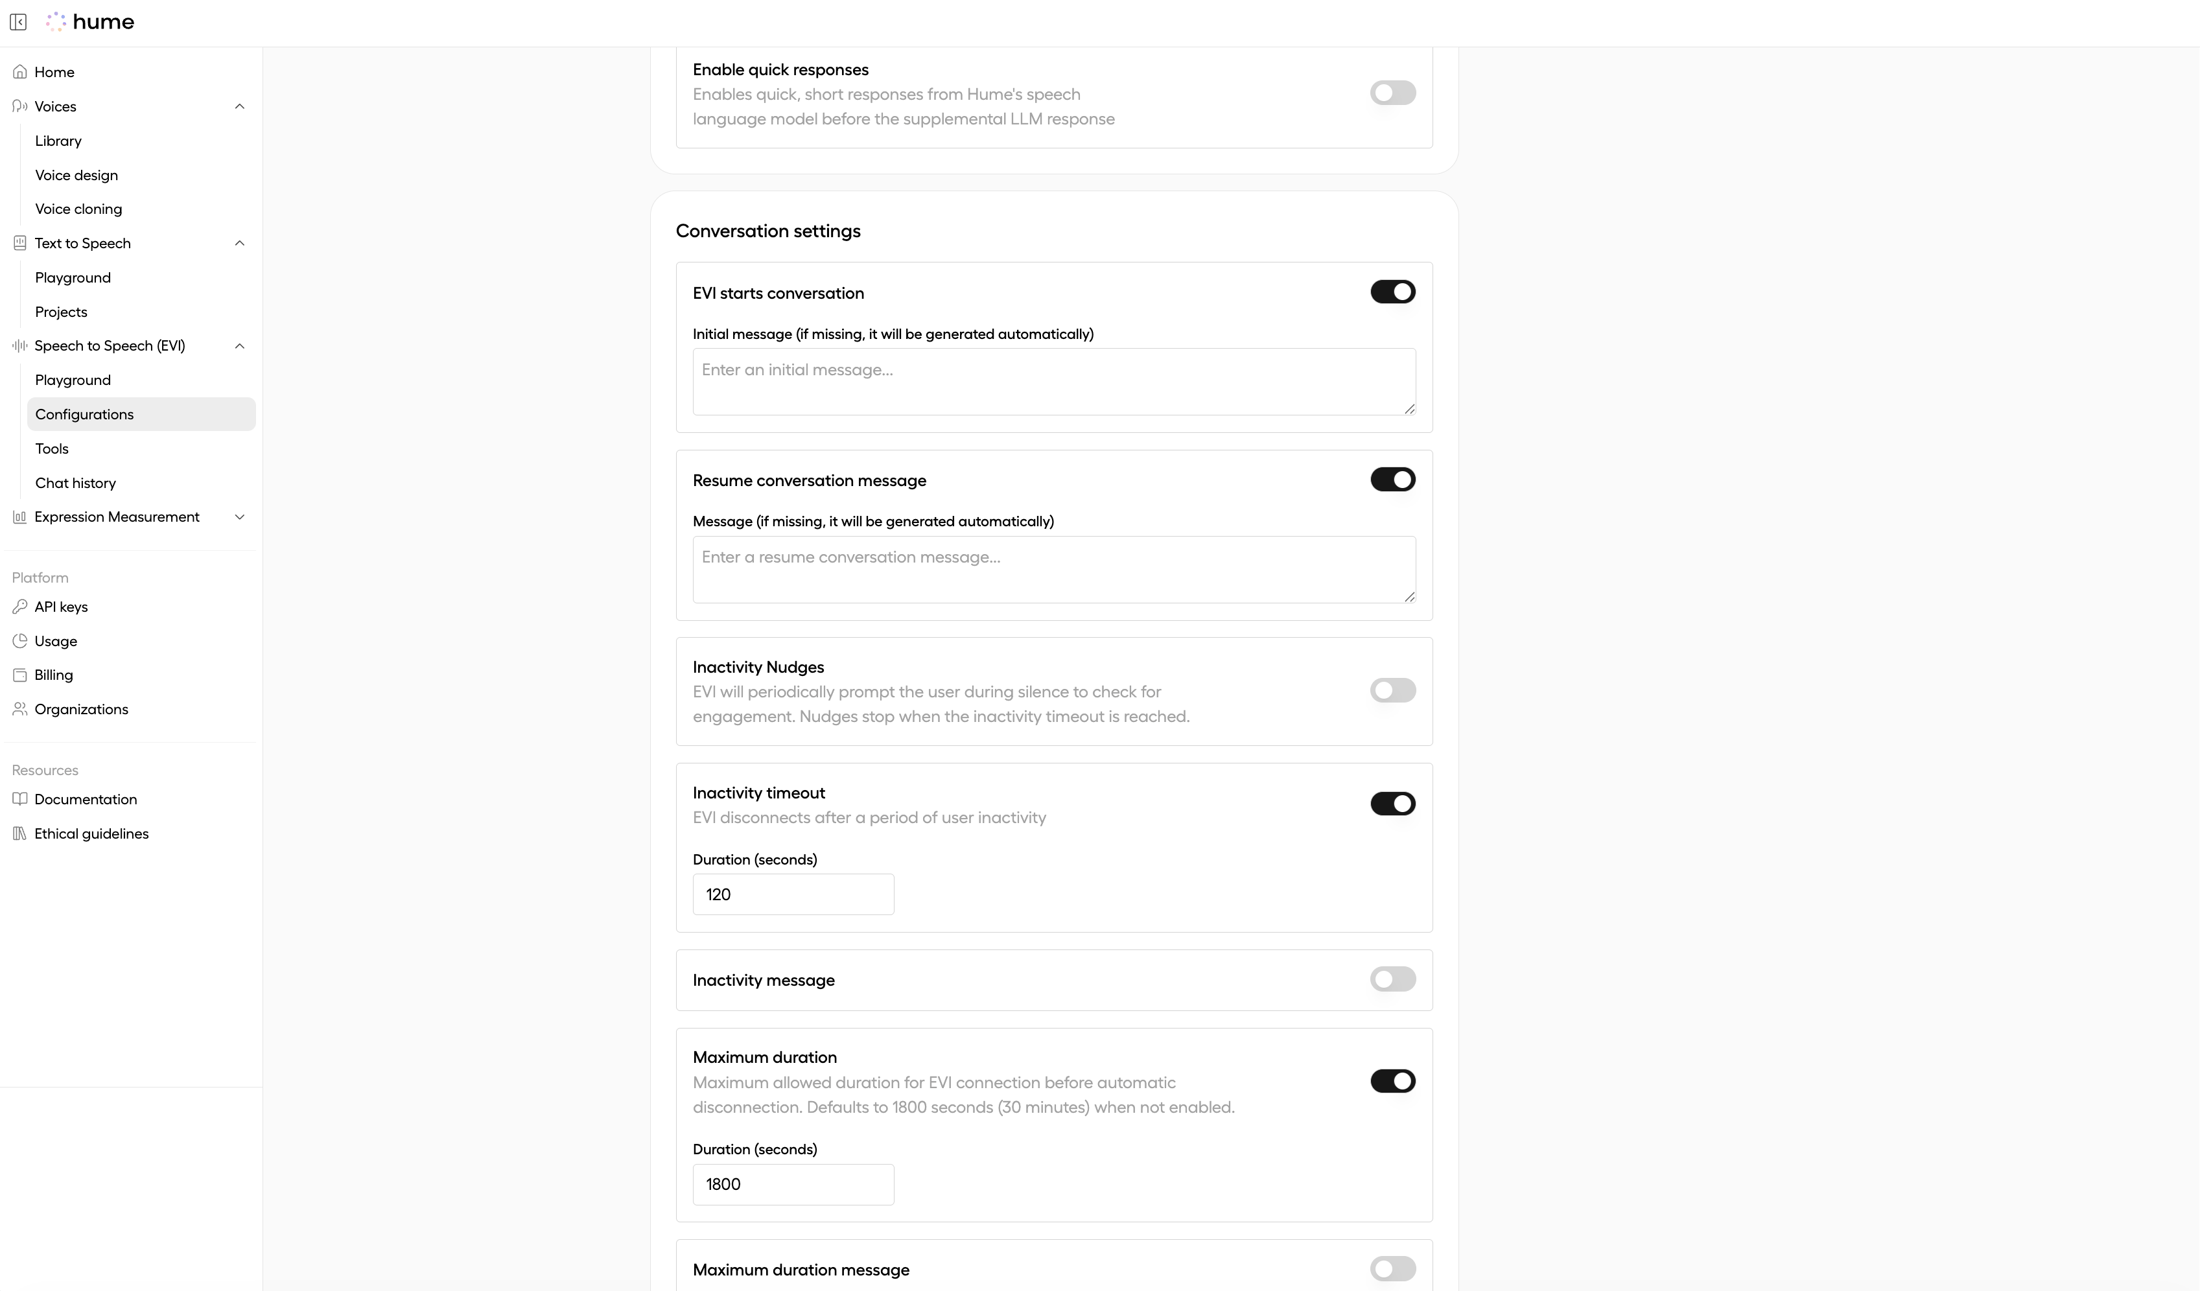Open the Voice cloning page
This screenshot has width=2200, height=1291.
78,209
